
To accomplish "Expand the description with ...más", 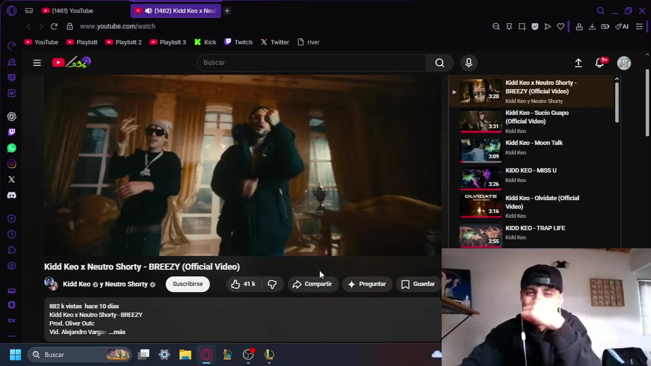I will (117, 332).
